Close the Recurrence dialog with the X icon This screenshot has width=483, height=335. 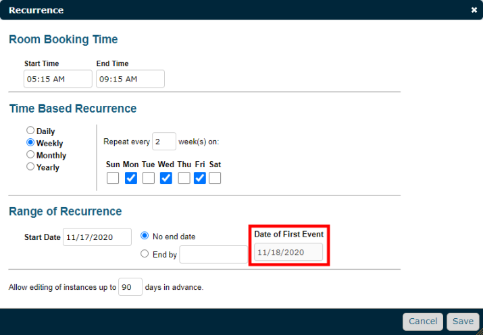pyautogui.click(x=474, y=10)
